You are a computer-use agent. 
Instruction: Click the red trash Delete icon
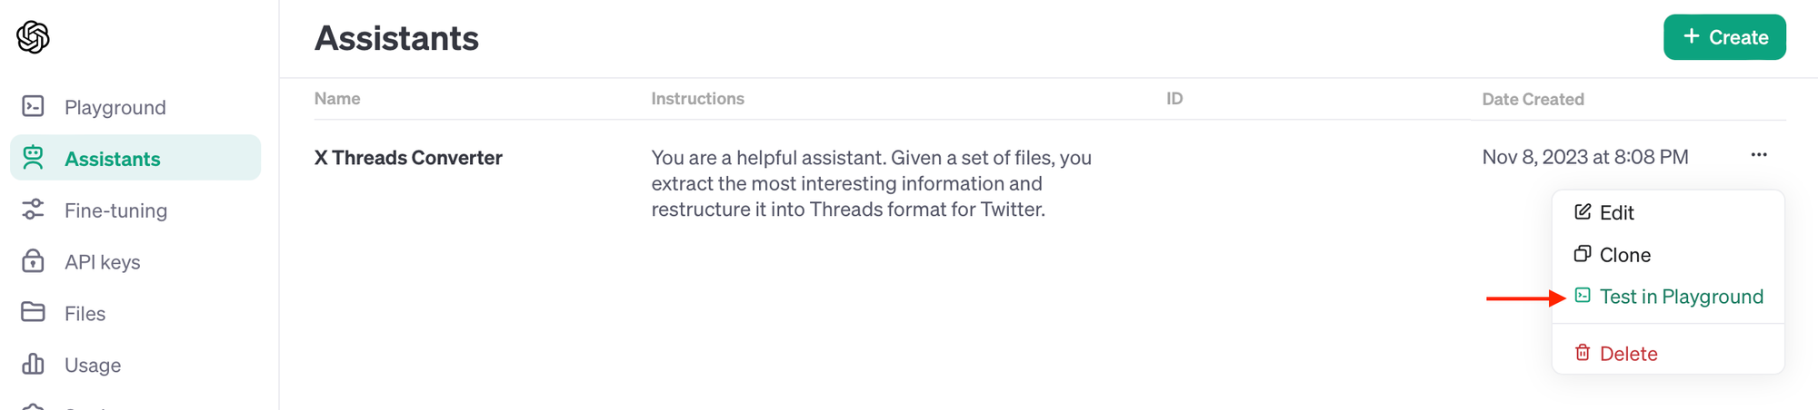pos(1583,353)
